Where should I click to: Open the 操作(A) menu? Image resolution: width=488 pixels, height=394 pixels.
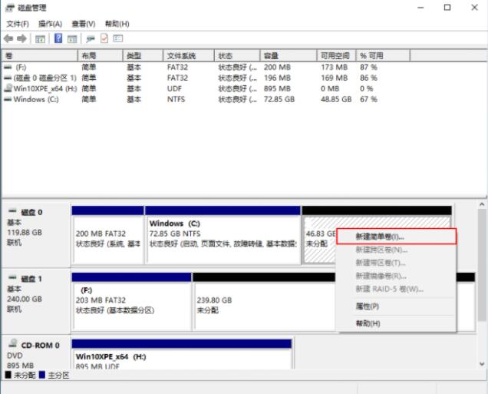click(50, 24)
